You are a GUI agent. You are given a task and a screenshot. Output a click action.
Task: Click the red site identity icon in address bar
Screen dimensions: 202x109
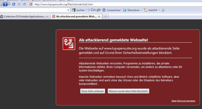pyautogui.click(x=31, y=4)
